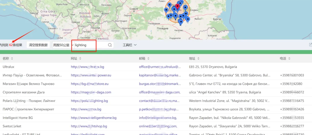312x135 pixels.
Task: Open the ПАРОС row website link
Action: point(86,109)
